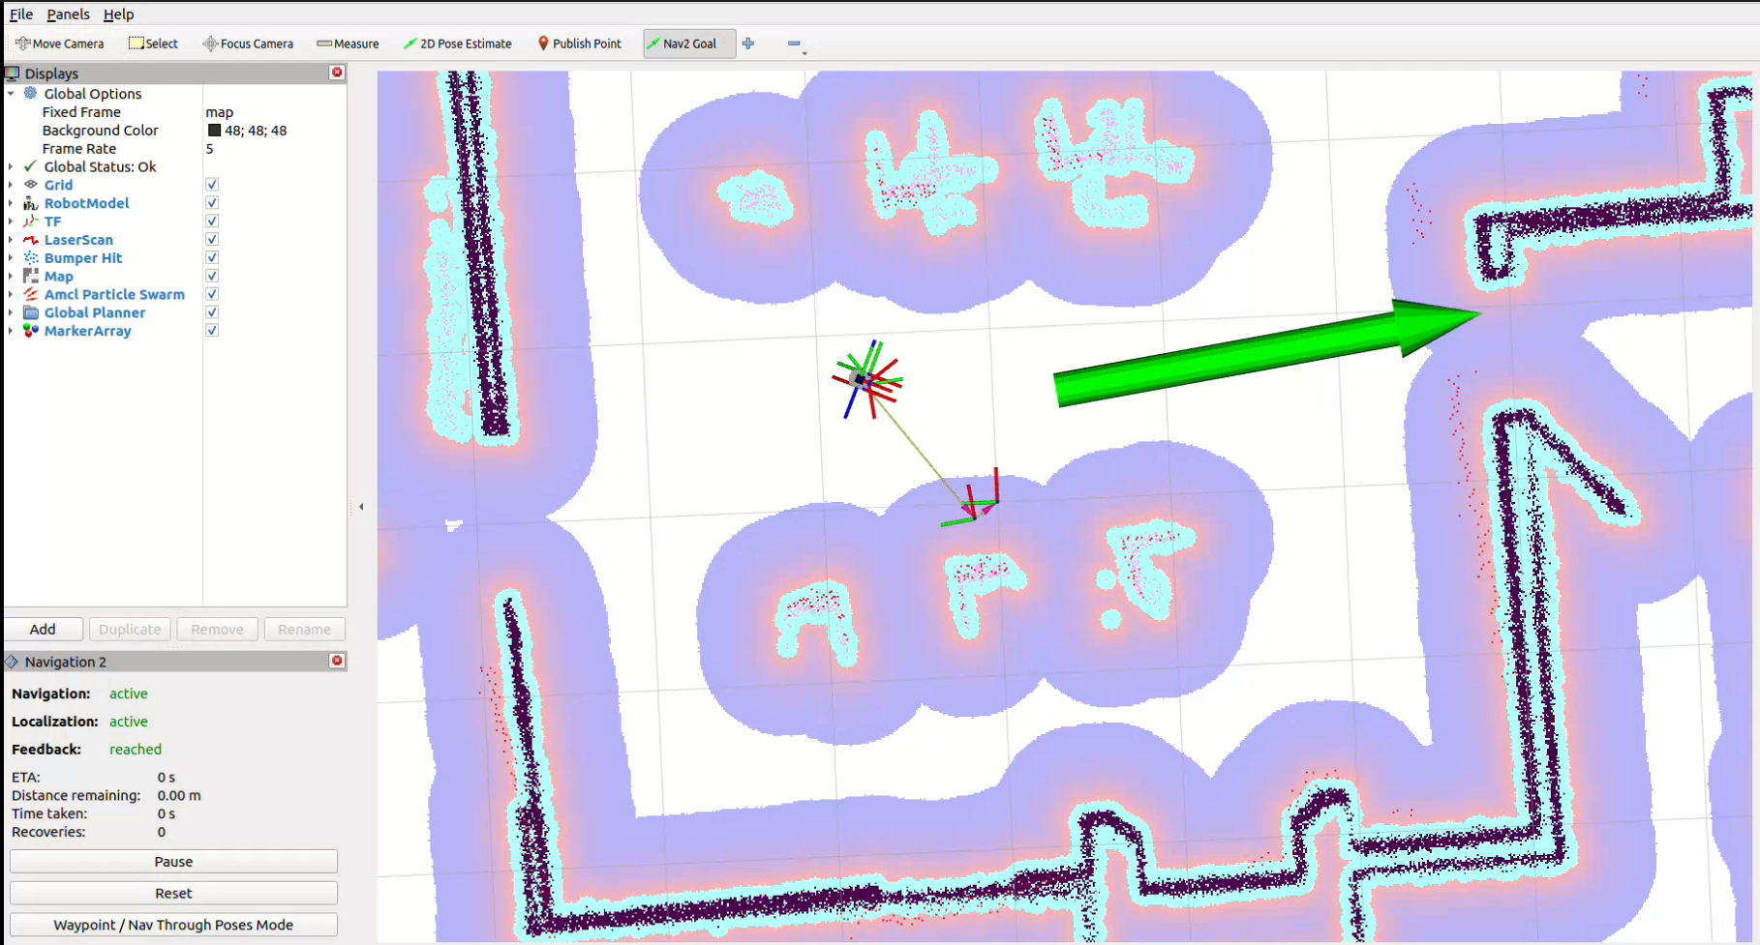Toggle the Grid display visibility
1760x945 pixels.
pyautogui.click(x=211, y=184)
